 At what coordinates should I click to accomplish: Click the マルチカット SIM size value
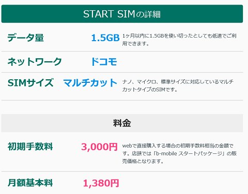90,83
